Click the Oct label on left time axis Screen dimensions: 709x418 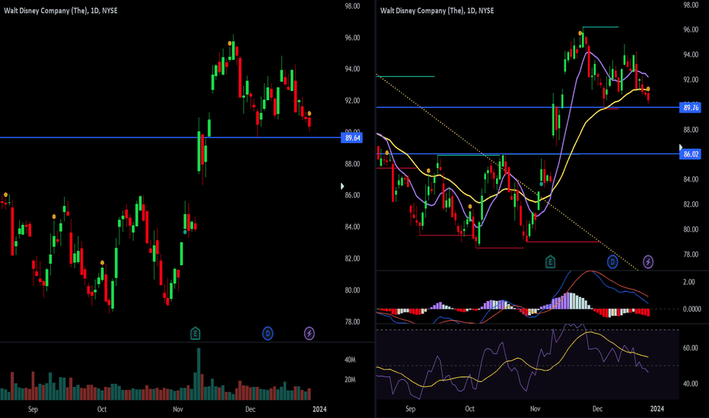[102, 409]
